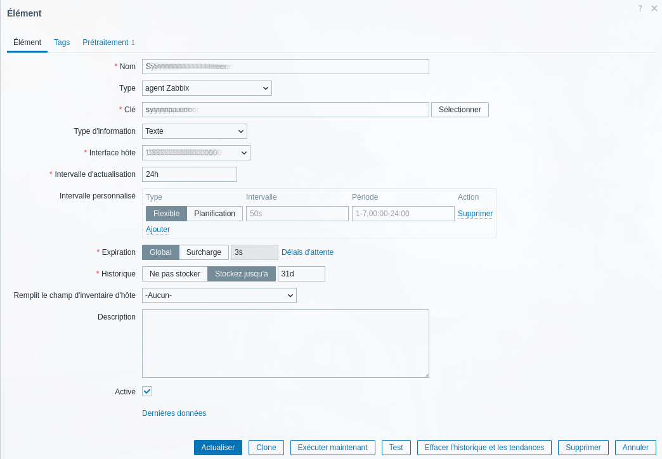The height and width of the screenshot is (459, 662).
Task: Select Ne pas stocker for Historique
Action: [x=175, y=274]
